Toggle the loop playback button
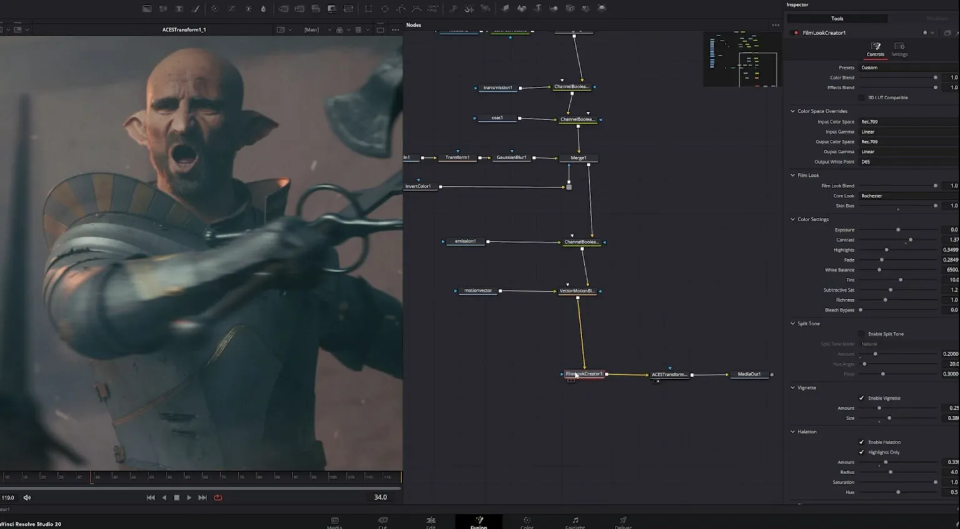Screen dimensions: 960x529 [x=218, y=498]
